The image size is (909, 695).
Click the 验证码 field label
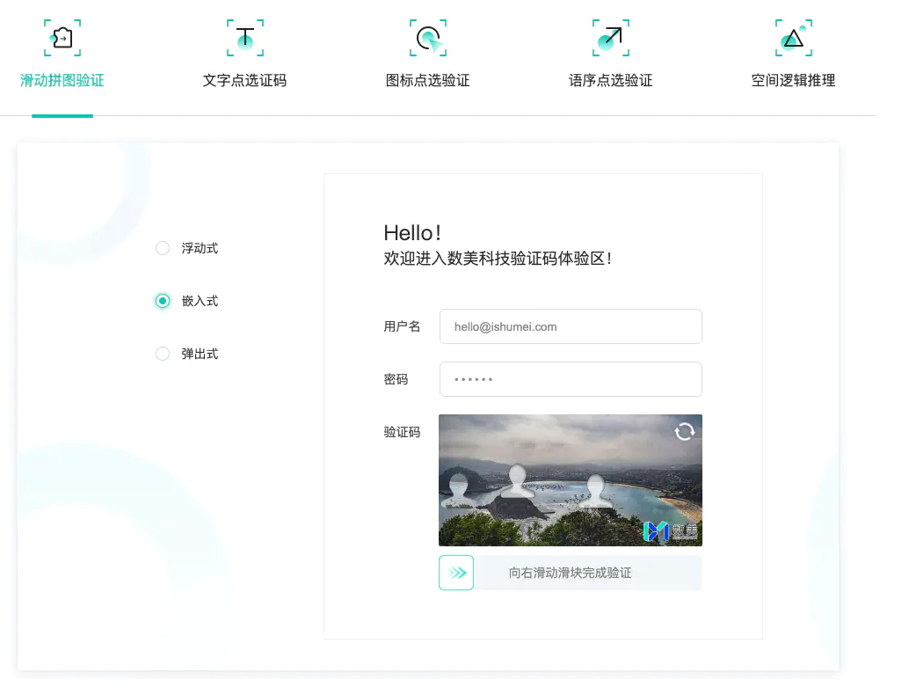coord(403,432)
